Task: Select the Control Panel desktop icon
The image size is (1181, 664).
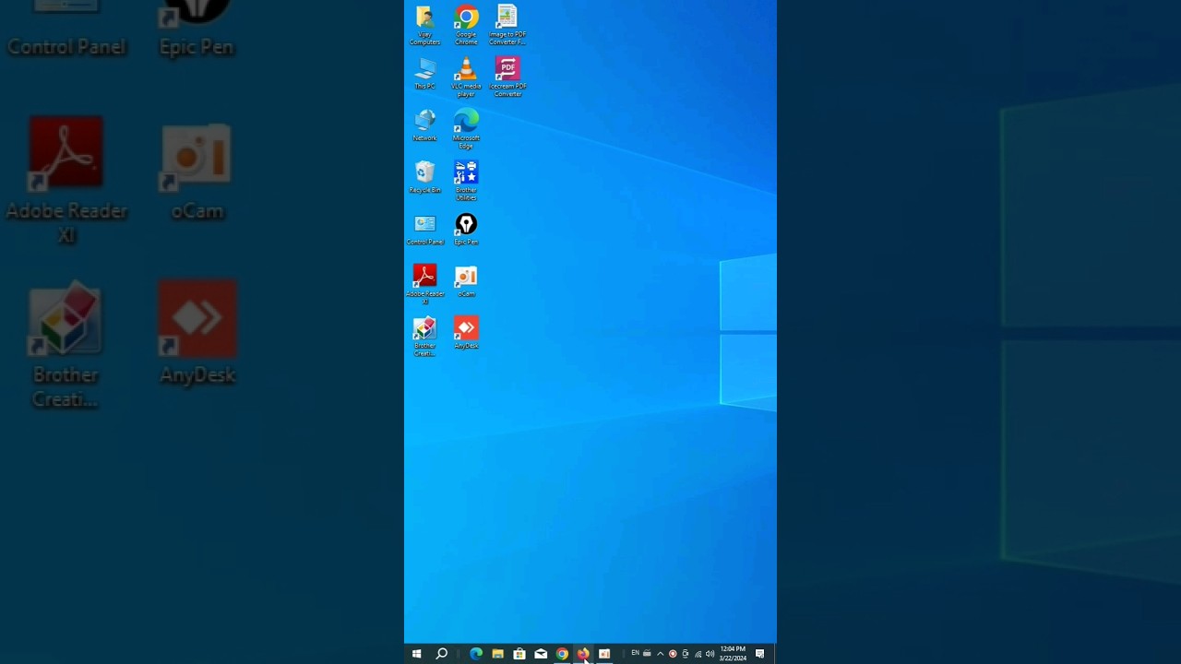Action: coord(424,229)
